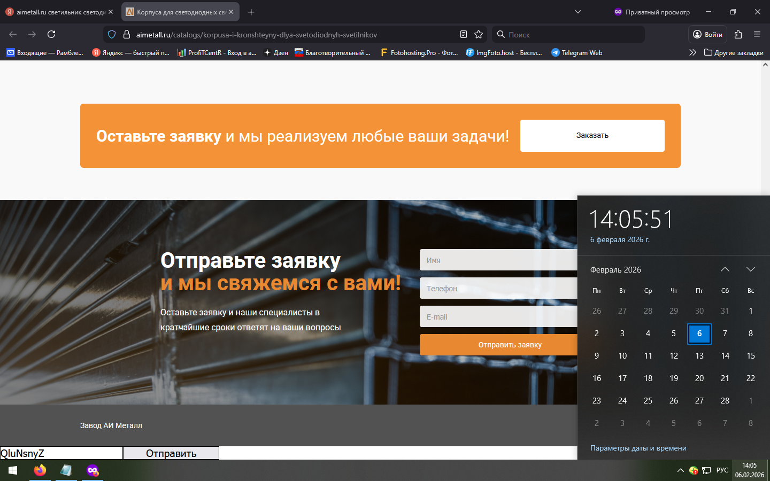Screen dimensions: 770x481
Task: Open the Firefox extensions icon
Action: point(738,34)
